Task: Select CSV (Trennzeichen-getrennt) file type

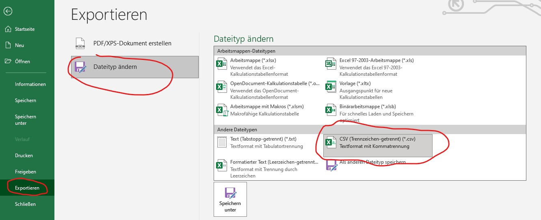Action: pos(377,143)
